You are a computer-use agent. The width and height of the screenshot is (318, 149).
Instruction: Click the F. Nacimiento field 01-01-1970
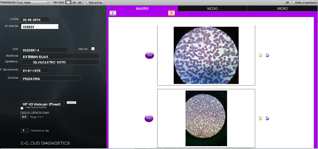click(35, 71)
